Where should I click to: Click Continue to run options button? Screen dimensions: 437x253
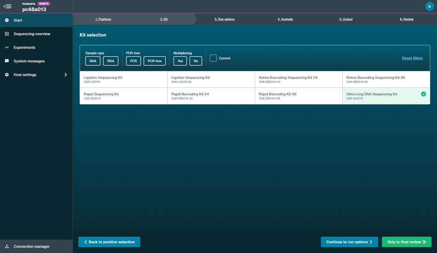(350, 242)
